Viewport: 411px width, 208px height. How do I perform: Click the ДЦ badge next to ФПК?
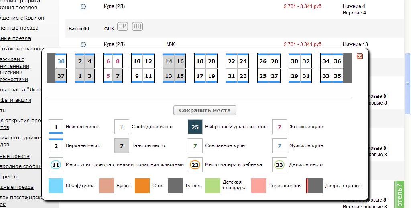(137, 27)
